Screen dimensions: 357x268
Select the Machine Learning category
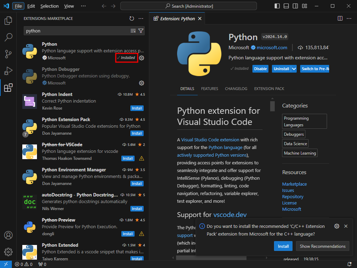pos(300,153)
